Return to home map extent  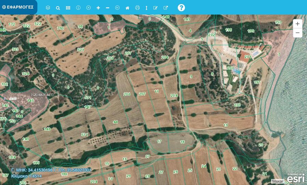pos(127,7)
